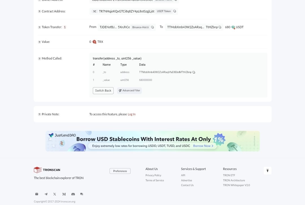
Task: Click the email icon in footer
Action: point(37,194)
